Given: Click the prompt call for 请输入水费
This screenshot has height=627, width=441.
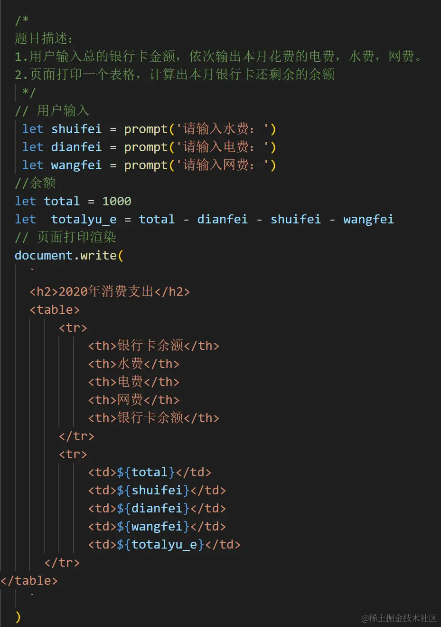Looking at the screenshot, I should coord(146,129).
